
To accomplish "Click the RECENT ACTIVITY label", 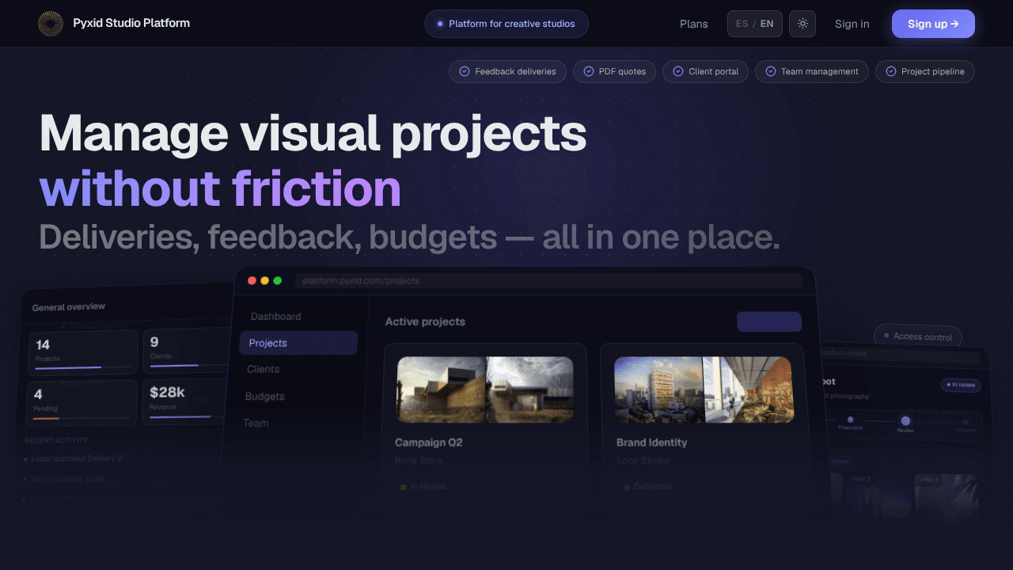I will tap(56, 440).
